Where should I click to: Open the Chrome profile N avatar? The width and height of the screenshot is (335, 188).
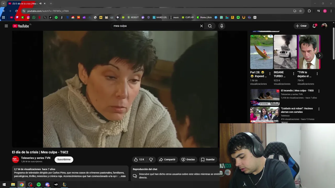tap(325, 11)
